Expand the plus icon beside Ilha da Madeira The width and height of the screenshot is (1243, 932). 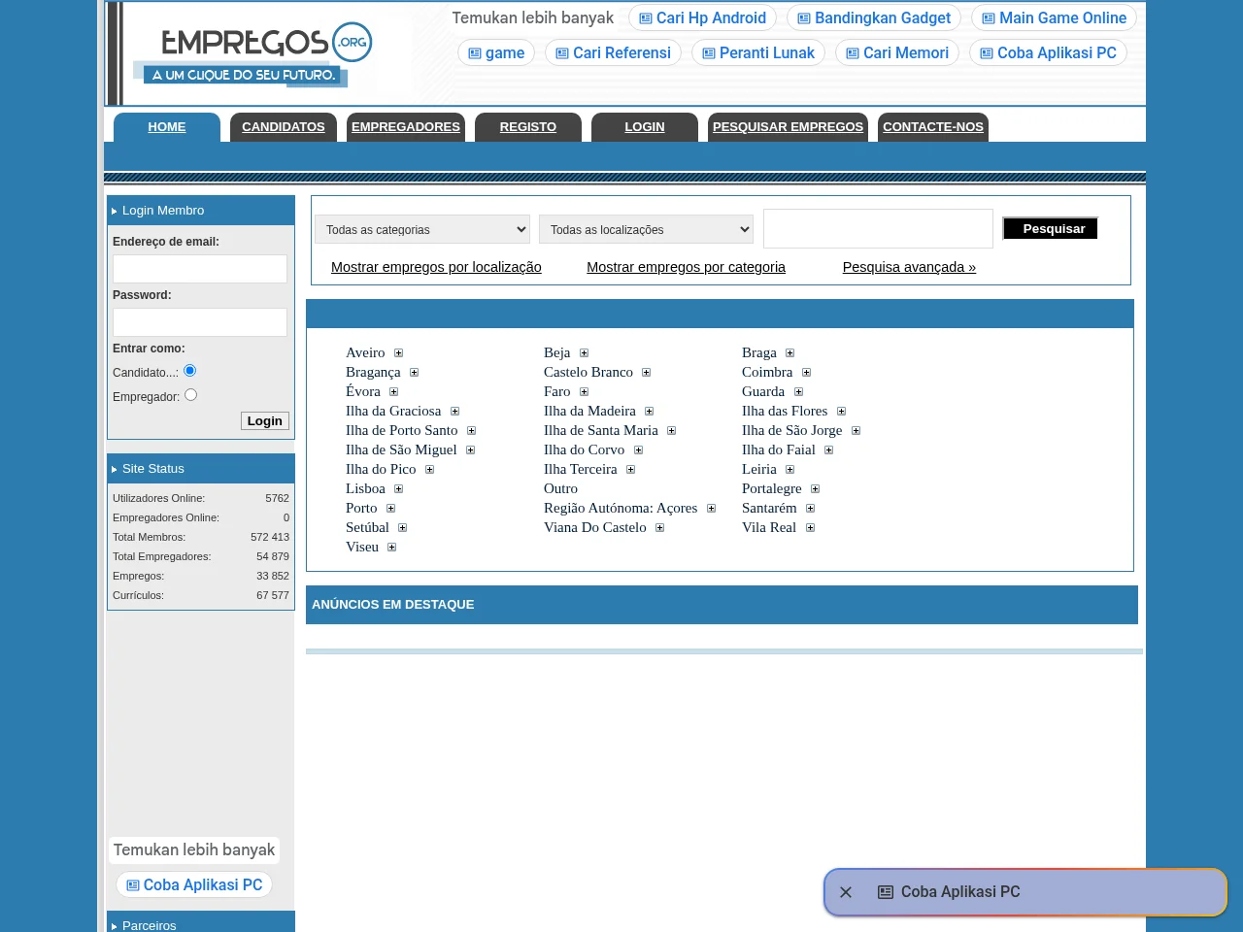[649, 412]
